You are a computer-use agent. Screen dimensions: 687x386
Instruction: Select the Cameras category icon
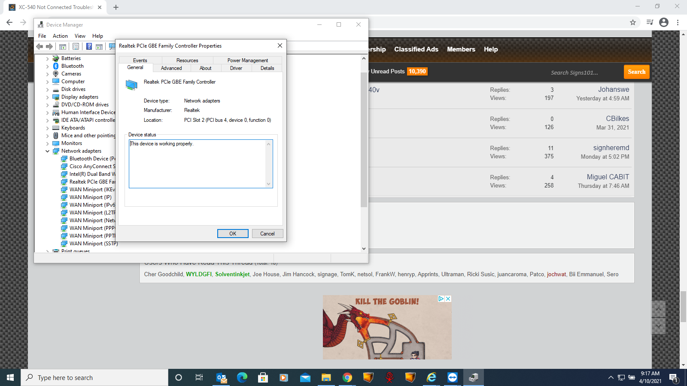56,74
